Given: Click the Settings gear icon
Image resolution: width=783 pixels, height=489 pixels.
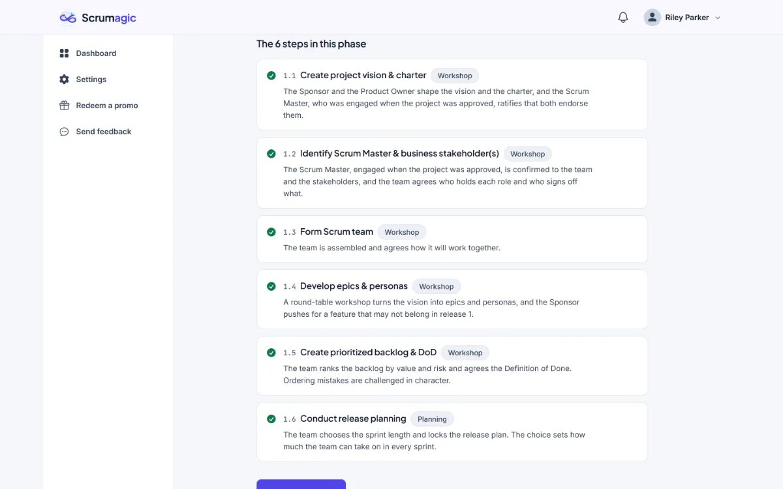Looking at the screenshot, I should click(64, 80).
